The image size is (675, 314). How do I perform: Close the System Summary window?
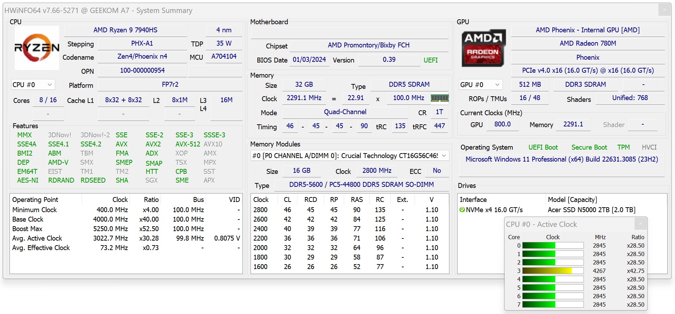pos(664,10)
